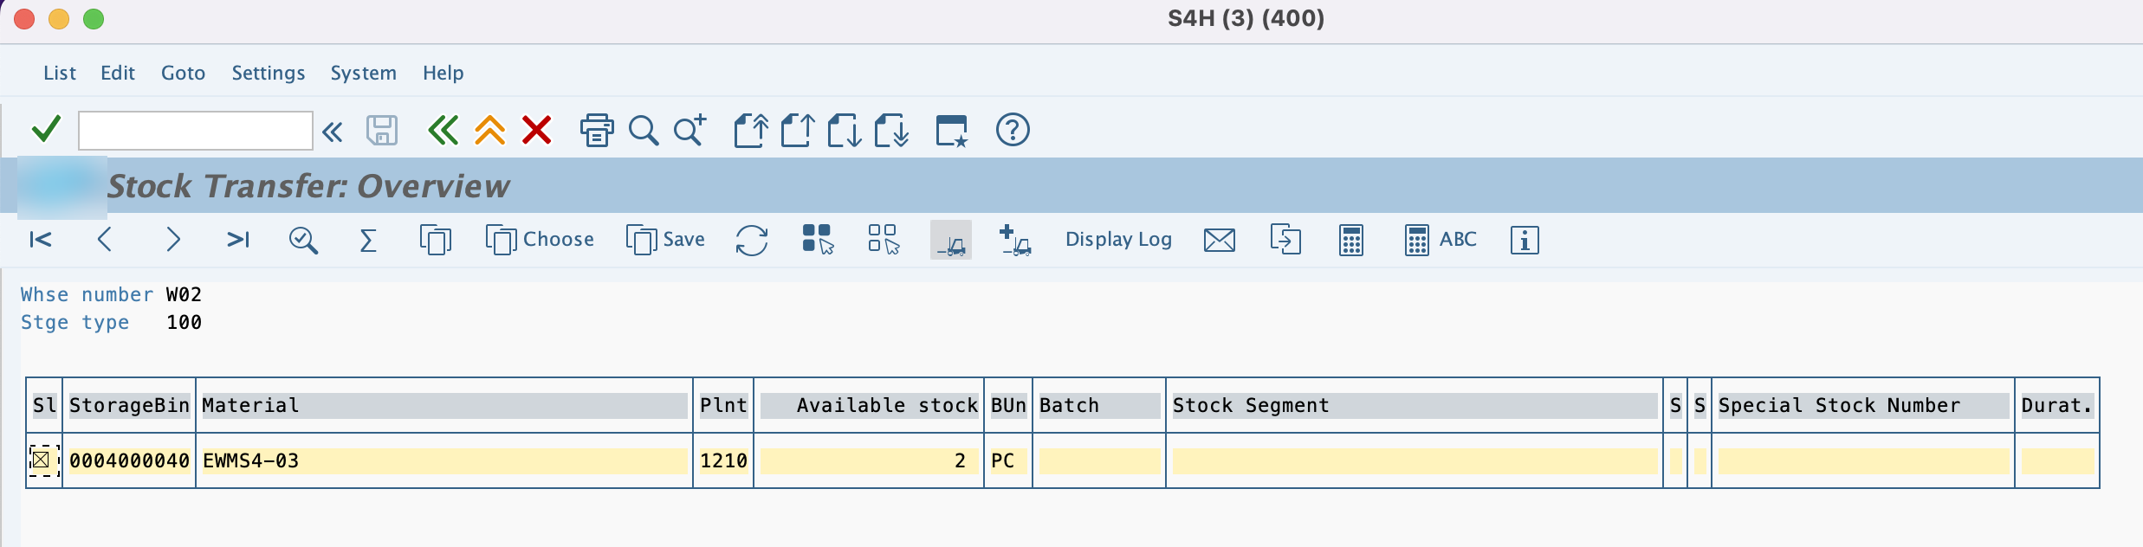Open Help question mark icon
Viewport: 2143px width, 547px height.
pyautogui.click(x=1013, y=130)
